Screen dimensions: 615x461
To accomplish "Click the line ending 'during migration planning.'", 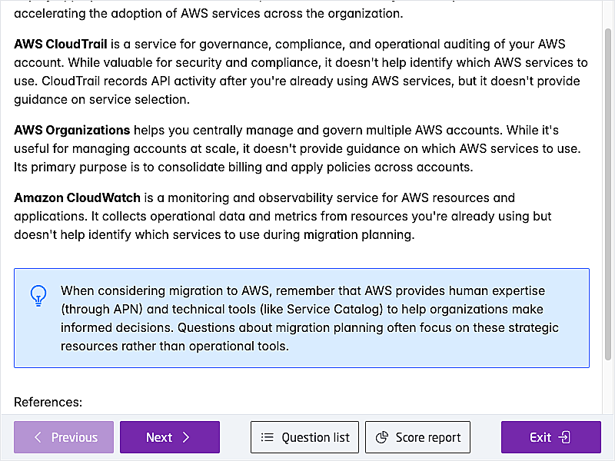I will 214,235.
